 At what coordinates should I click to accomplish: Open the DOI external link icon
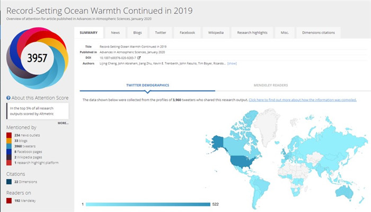[139, 58]
